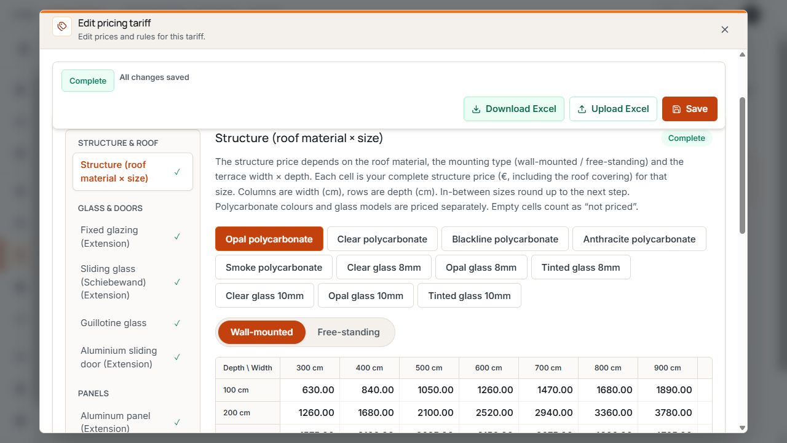Viewport: 787px width, 443px height.
Task: Edit price cell 1890.00 in 100 cm row
Action: click(668, 390)
